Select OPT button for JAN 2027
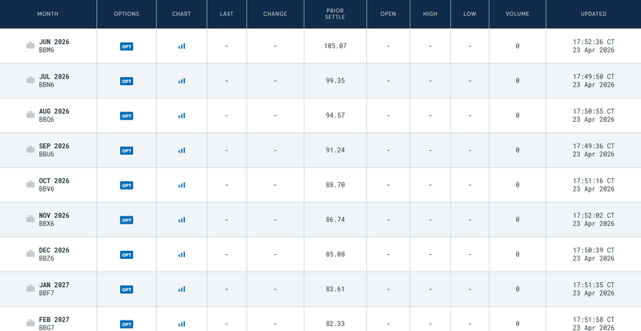The image size is (641, 331). (x=127, y=289)
